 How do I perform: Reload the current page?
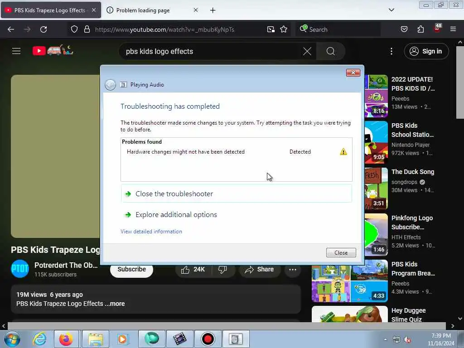click(43, 29)
